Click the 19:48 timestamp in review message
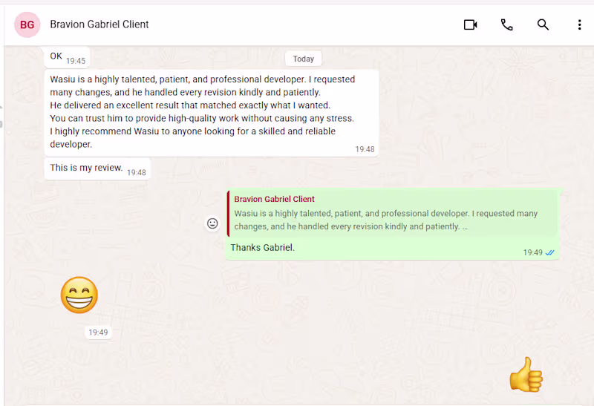 (365, 149)
